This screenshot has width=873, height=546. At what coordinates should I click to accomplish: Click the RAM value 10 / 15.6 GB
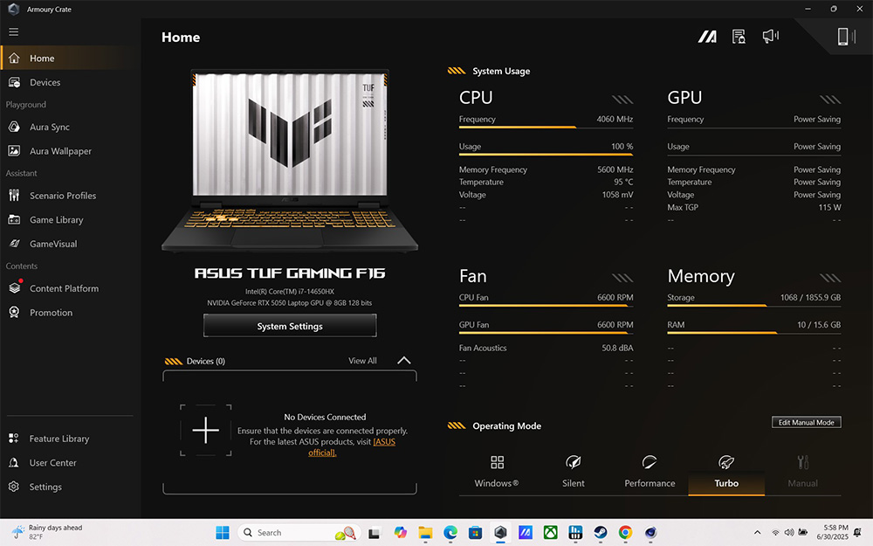[x=819, y=324]
